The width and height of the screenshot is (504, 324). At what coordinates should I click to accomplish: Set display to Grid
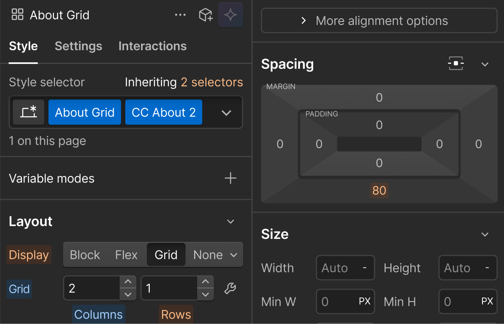click(166, 255)
